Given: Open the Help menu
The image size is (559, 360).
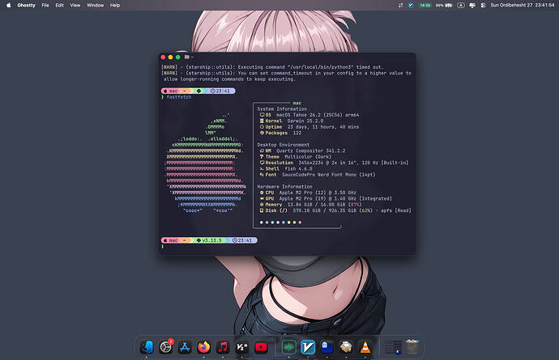Looking at the screenshot, I should pos(115,5).
